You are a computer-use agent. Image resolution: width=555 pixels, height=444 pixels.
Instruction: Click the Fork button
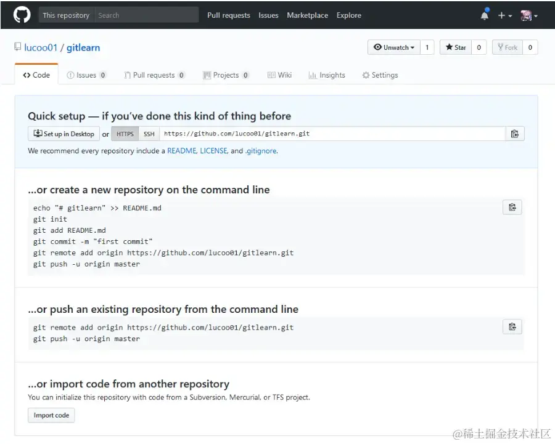click(508, 47)
